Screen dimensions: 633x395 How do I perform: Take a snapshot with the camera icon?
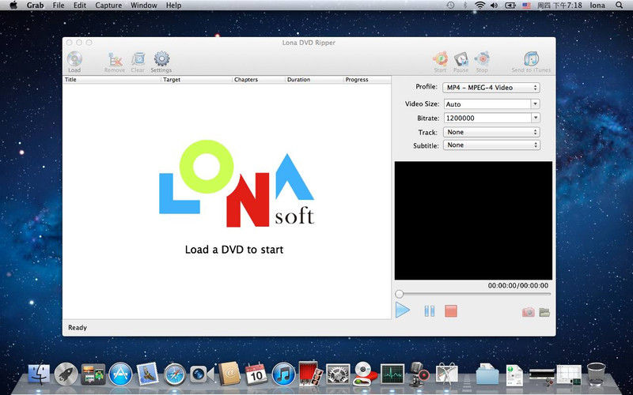click(529, 312)
